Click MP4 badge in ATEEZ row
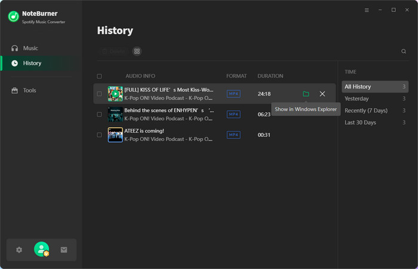 [x=233, y=135]
